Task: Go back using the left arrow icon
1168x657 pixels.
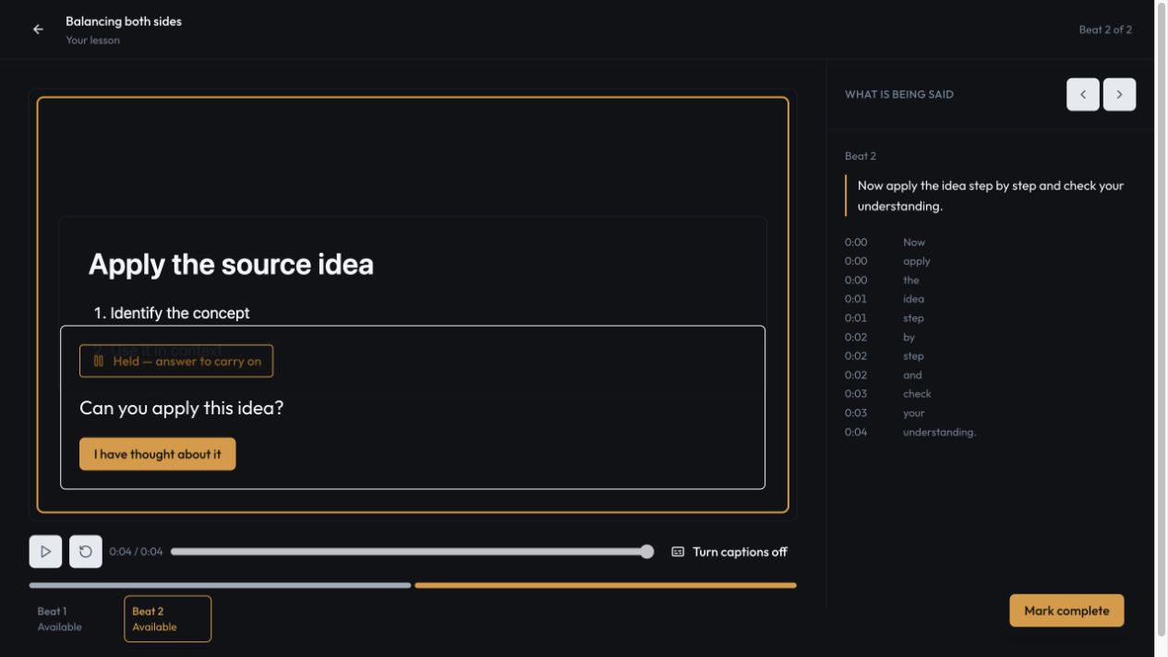Action: pos(38,30)
